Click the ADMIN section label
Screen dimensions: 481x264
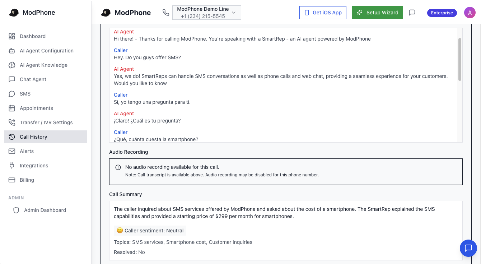(16, 198)
